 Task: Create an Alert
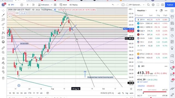pyautogui.click(x=63, y=5)
